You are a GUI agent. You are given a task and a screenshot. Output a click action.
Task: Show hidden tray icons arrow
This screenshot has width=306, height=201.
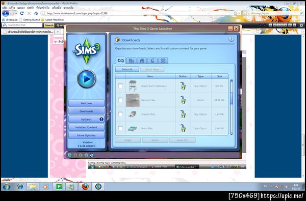click(x=272, y=187)
